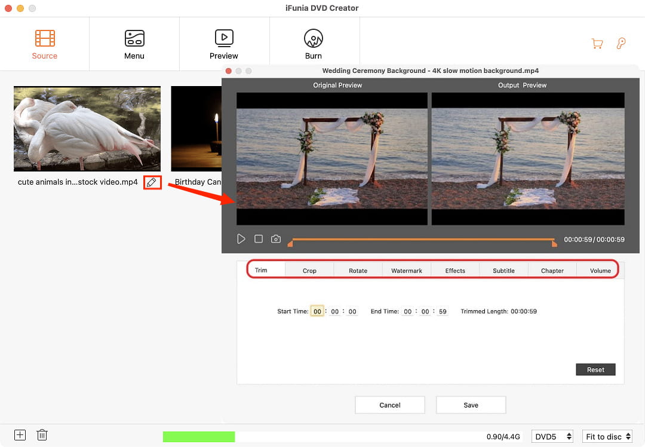Switch to the Preview section

tap(224, 38)
